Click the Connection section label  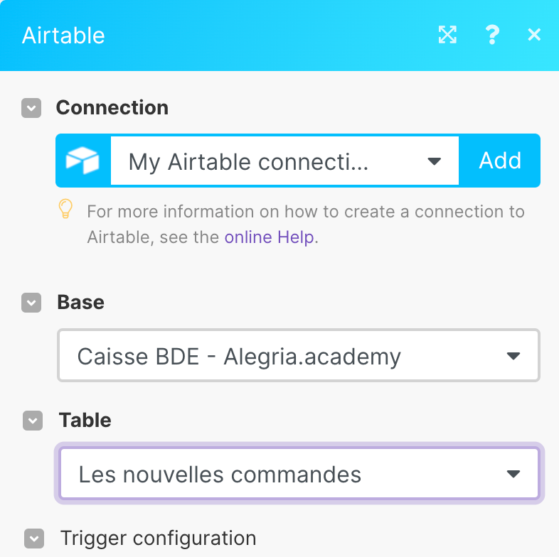[112, 107]
